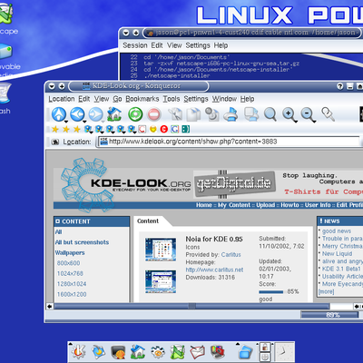Click the blue windows icon in the panel
Image resolution: width=363 pixels, height=363 pixels.
(245, 352)
